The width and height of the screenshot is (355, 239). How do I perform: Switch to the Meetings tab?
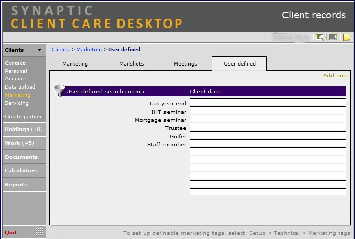(x=185, y=64)
